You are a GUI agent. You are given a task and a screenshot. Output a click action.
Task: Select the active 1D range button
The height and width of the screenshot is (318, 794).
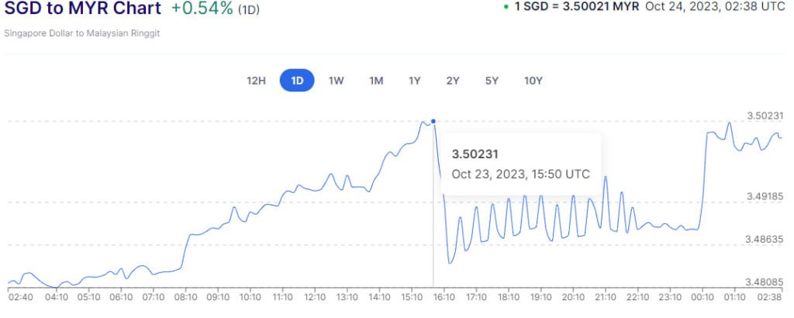tap(297, 81)
